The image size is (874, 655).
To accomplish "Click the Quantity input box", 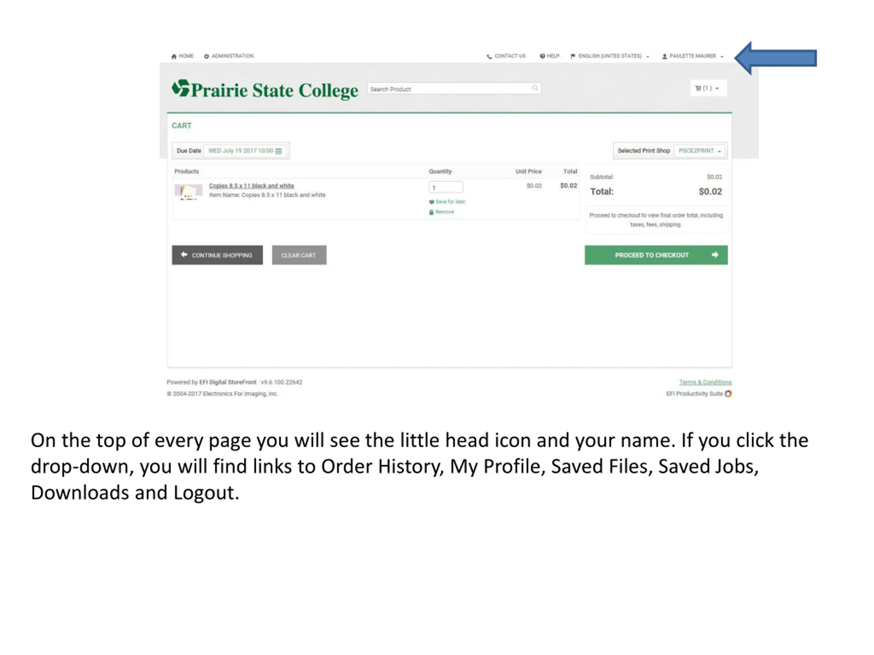I will pos(446,187).
